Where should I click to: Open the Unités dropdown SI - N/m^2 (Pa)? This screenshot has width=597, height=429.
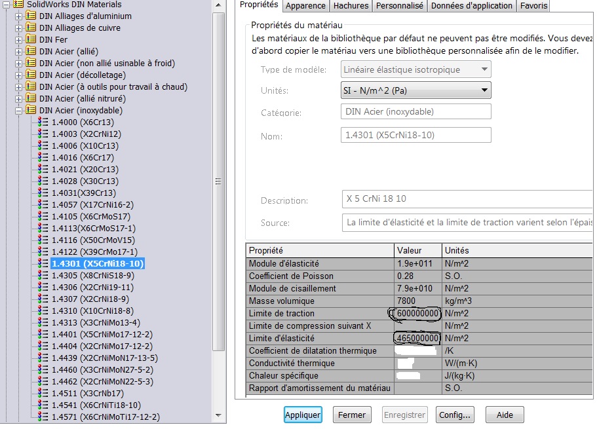point(415,90)
